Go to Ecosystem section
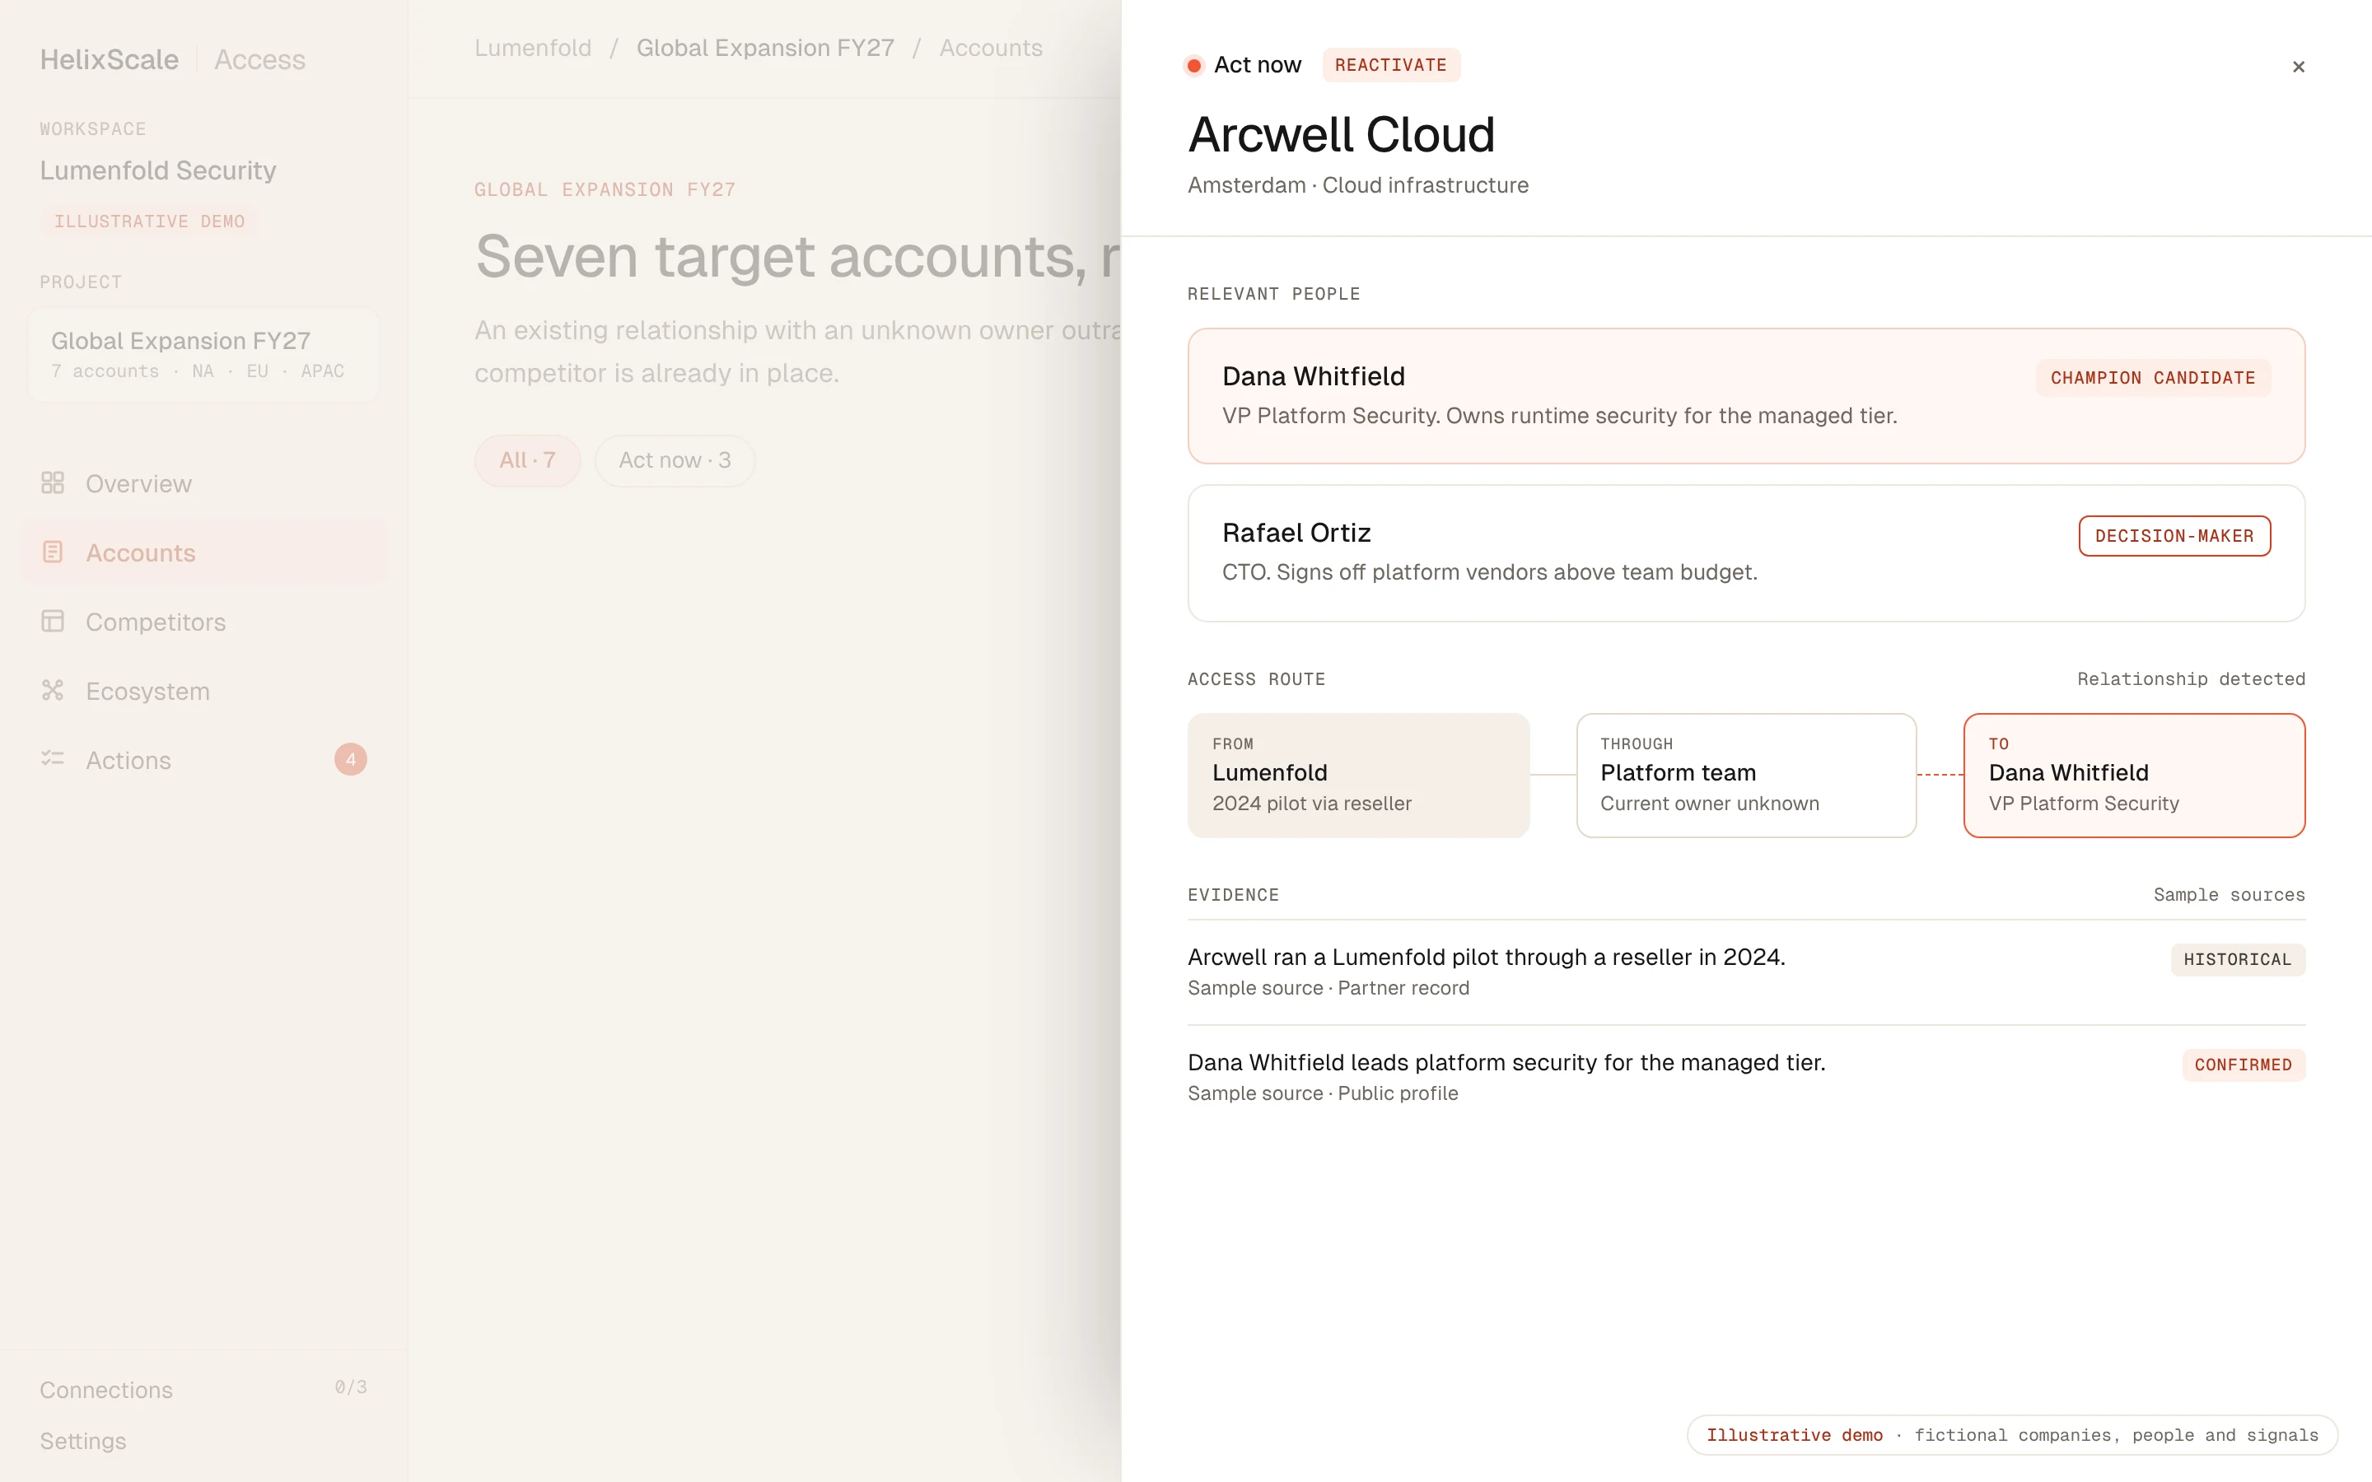 coord(204,691)
